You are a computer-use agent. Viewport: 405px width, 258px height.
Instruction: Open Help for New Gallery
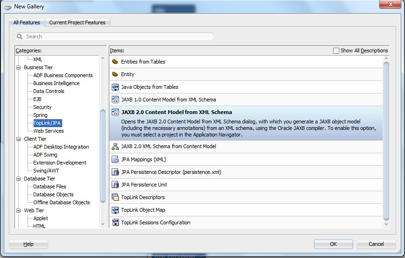(28, 244)
